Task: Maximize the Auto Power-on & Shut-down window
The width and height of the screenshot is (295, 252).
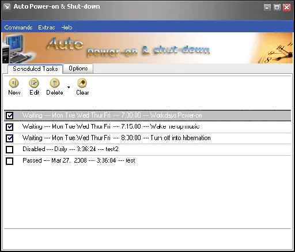Action: 277,7
